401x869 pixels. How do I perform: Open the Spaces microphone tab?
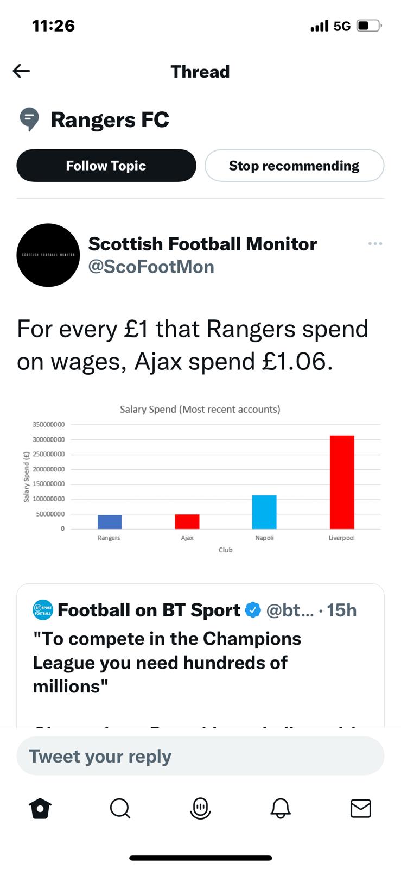tap(200, 809)
